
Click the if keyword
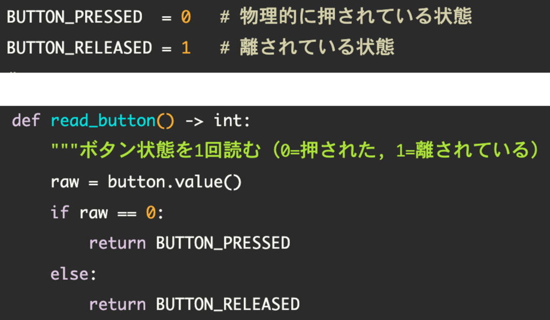[x=60, y=213]
